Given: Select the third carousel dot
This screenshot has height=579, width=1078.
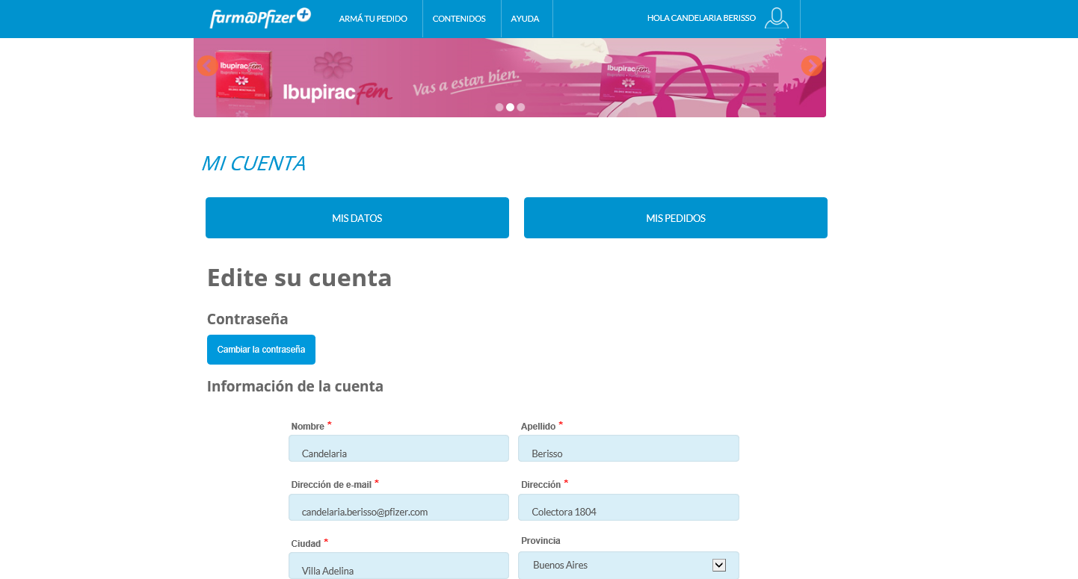Looking at the screenshot, I should 521,107.
